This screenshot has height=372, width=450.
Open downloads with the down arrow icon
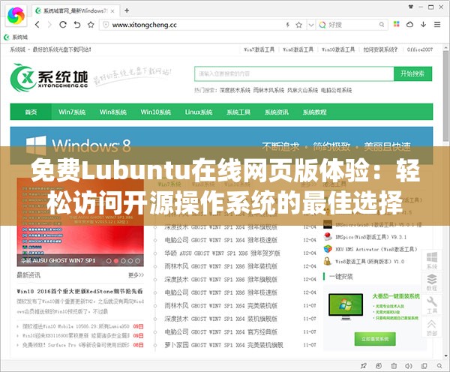pos(423,25)
